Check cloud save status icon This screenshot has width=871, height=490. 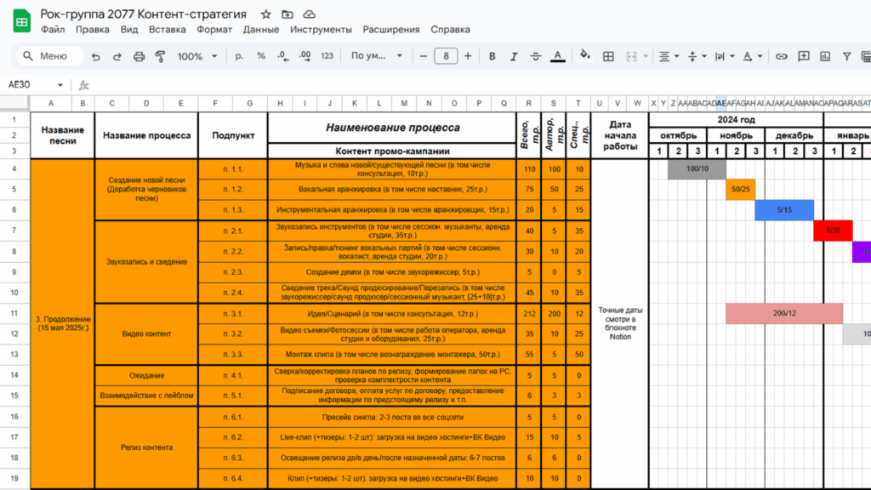[310, 14]
